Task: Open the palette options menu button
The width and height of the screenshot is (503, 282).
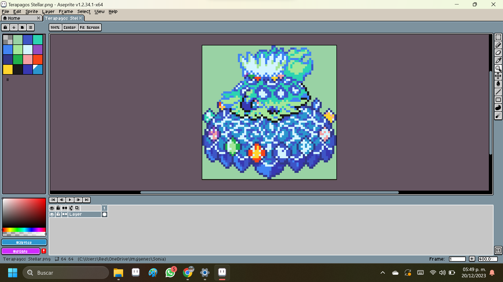Action: (31, 27)
